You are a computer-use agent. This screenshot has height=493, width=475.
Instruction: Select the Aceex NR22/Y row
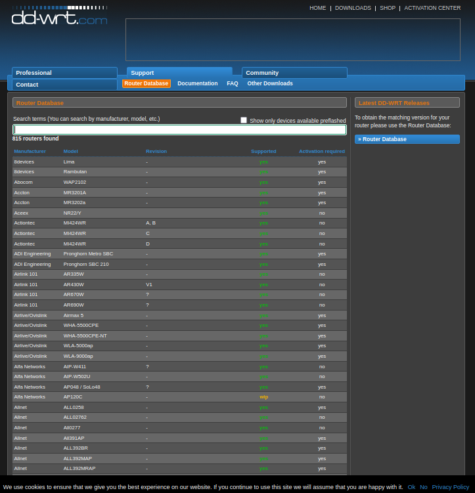coord(179,213)
